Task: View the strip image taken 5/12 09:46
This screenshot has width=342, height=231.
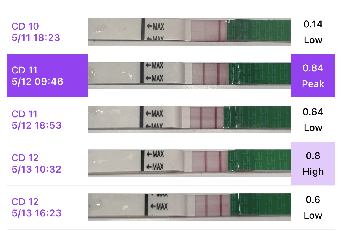Action: [x=189, y=75]
